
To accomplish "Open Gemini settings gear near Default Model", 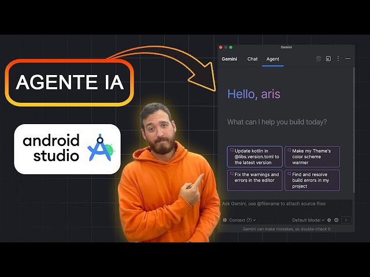I will pyautogui.click(x=329, y=220).
